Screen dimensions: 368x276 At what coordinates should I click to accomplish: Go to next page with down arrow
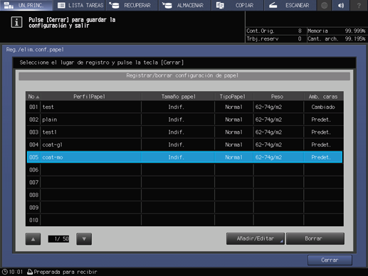coord(84,239)
